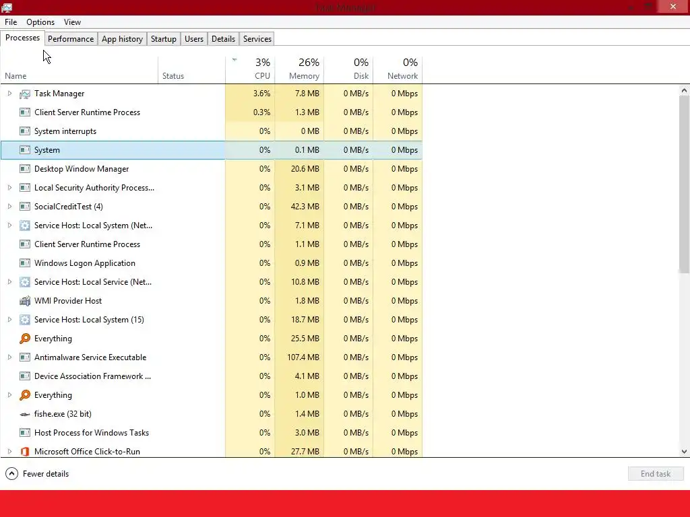Click the Task Manager title bar app icon

[x=7, y=7]
